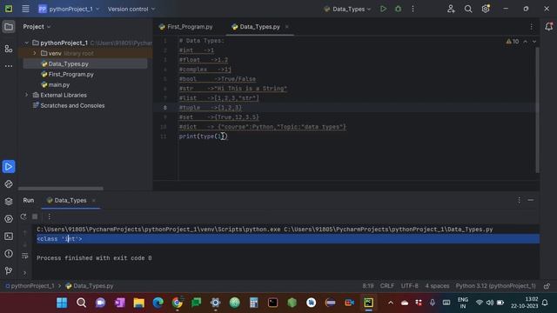Collapse pythonProject_1 tree node

[x=27, y=43]
